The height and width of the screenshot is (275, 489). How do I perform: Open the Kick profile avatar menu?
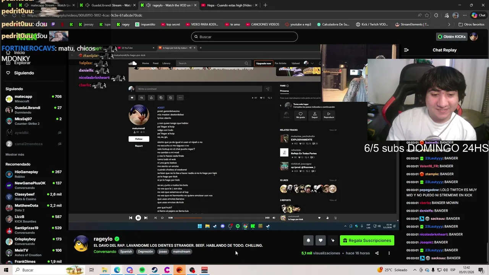tap(474, 37)
